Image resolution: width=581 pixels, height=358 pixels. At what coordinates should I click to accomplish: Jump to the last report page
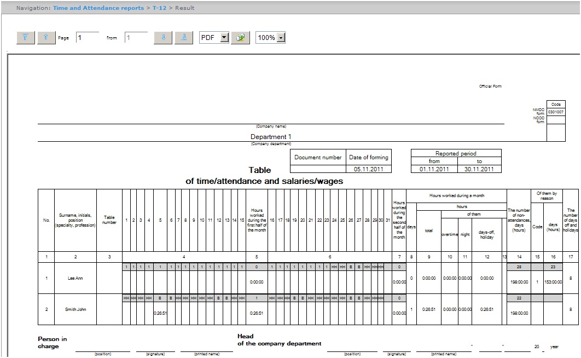pyautogui.click(x=184, y=37)
